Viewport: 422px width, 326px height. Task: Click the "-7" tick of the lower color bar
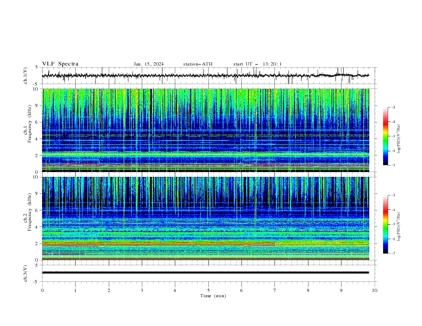point(393,254)
